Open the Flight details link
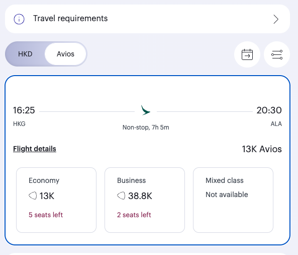This screenshot has width=298, height=255. click(x=35, y=149)
